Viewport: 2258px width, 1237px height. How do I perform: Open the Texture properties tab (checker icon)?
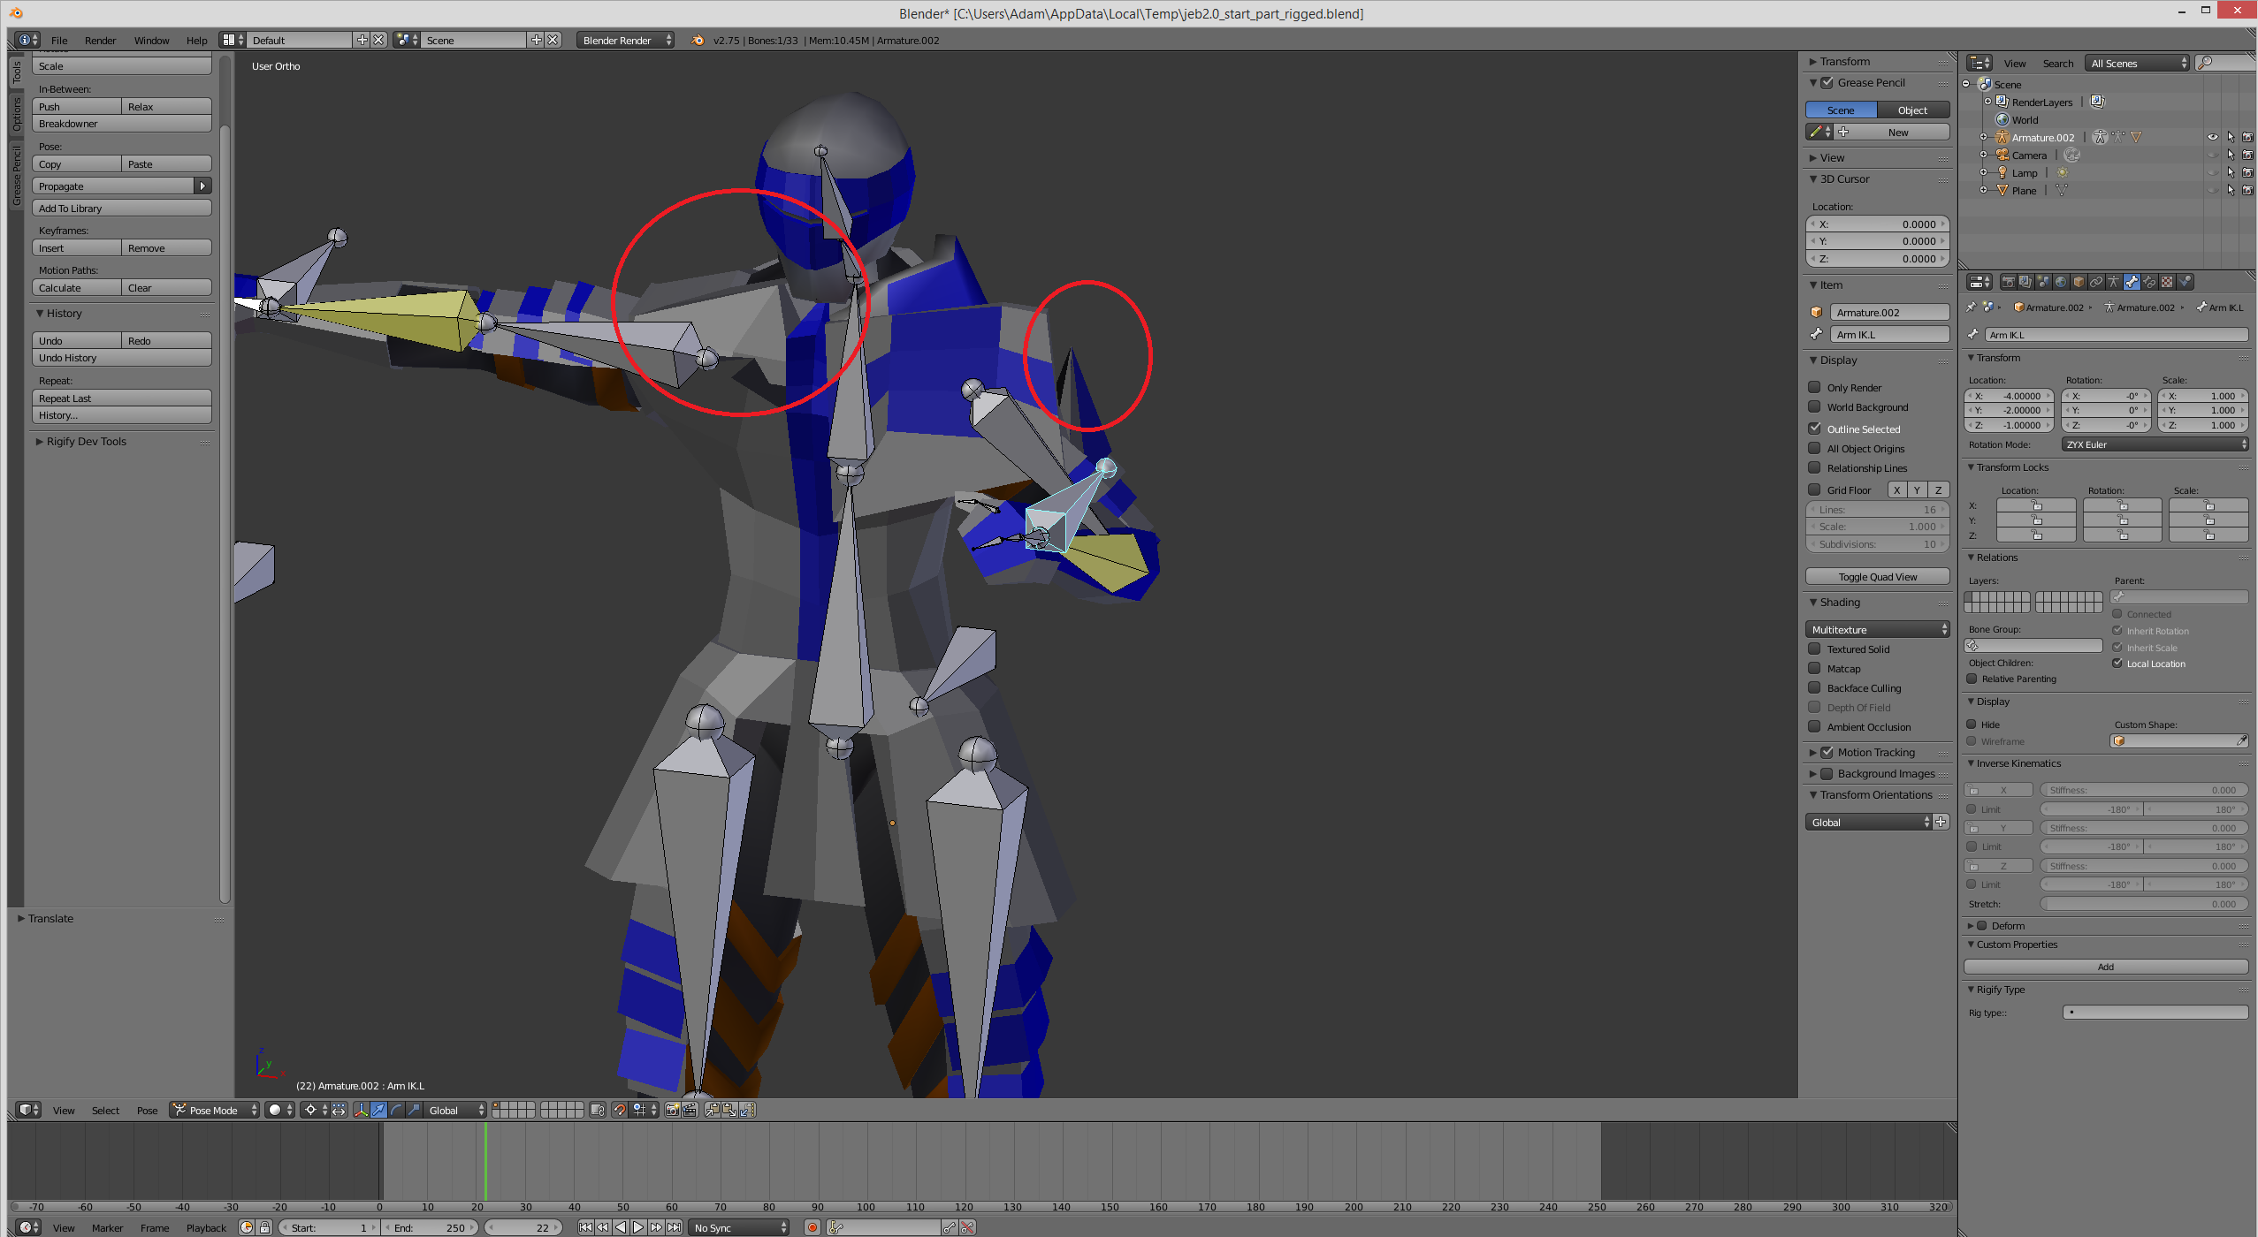click(x=2167, y=282)
